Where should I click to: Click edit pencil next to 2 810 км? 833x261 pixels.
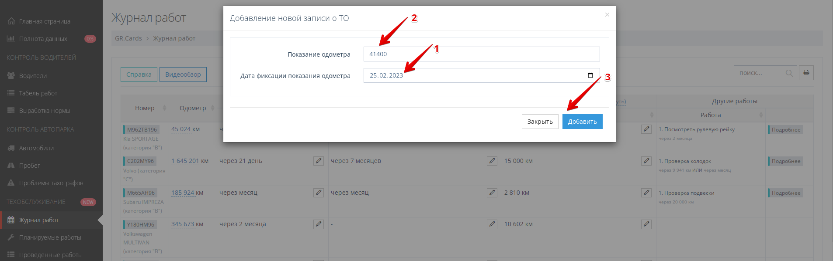[x=646, y=193]
